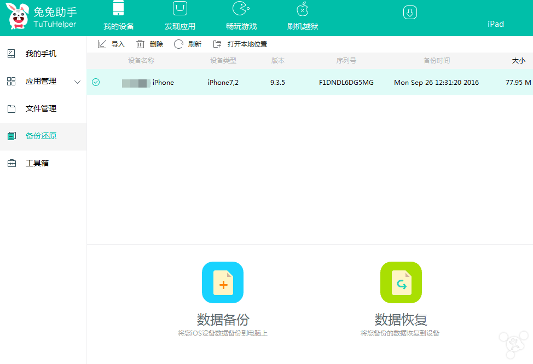
Task: Click the TuTuHelper title text
Action: (55, 24)
